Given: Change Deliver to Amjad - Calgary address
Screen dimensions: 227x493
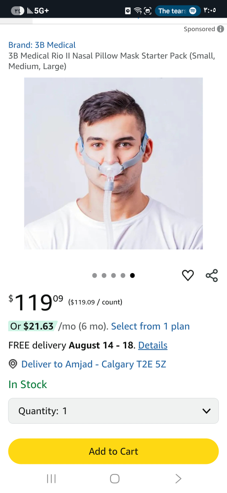Looking at the screenshot, I should 94,364.
